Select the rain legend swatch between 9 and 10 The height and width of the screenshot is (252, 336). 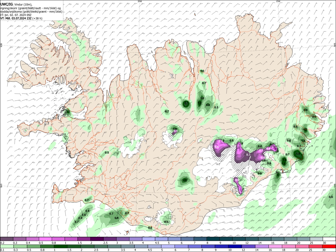click(x=222, y=246)
